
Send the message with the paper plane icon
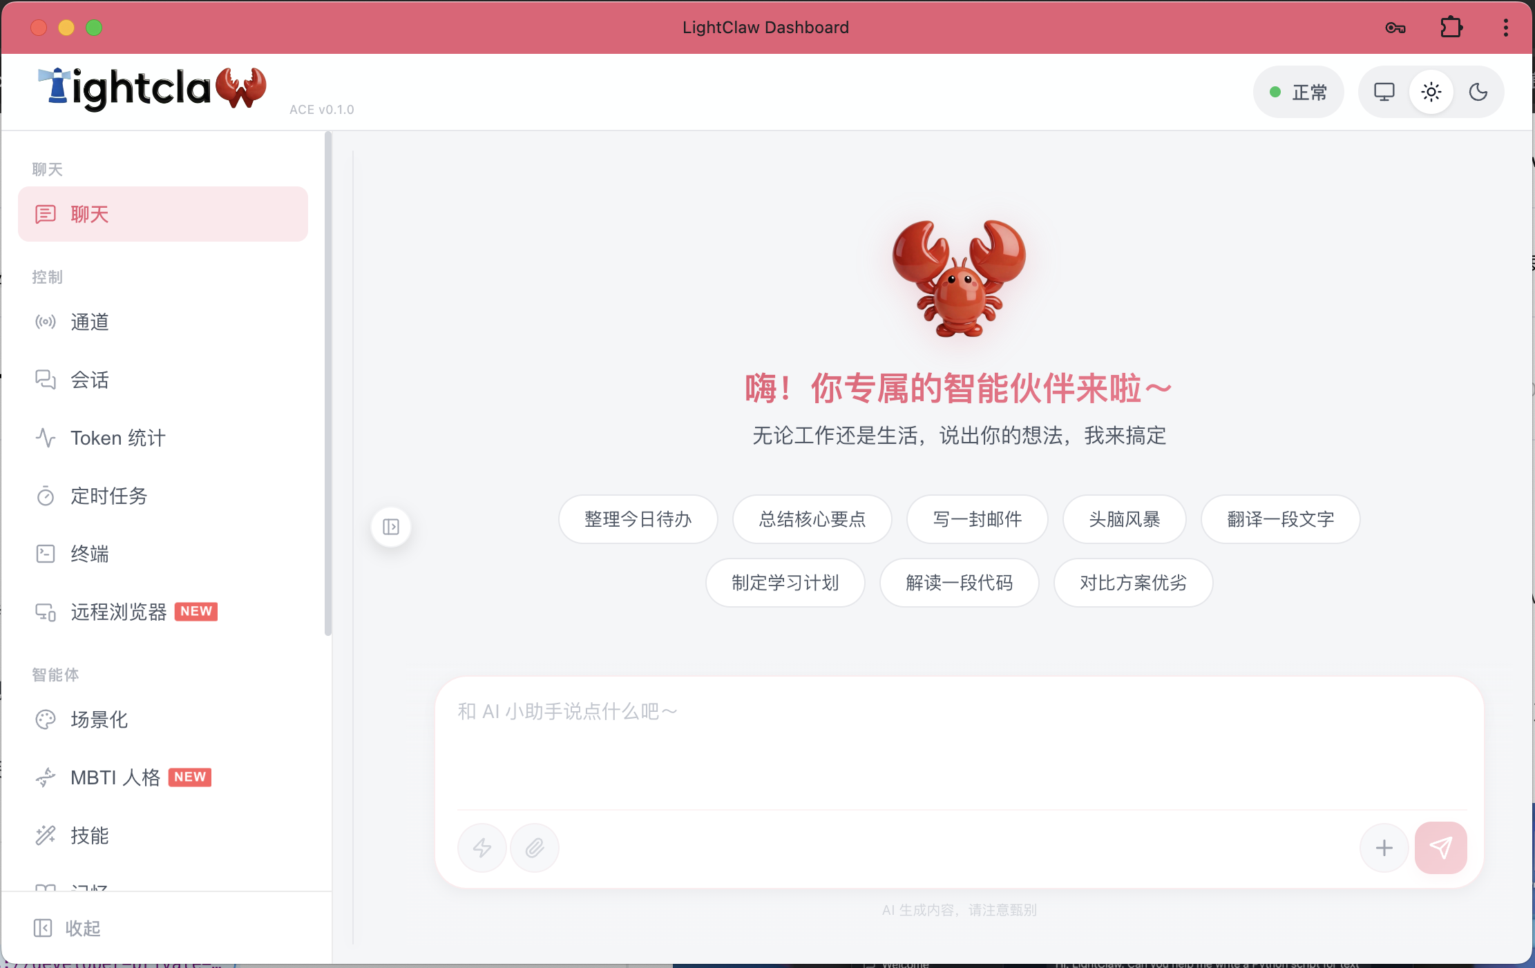[1441, 847]
